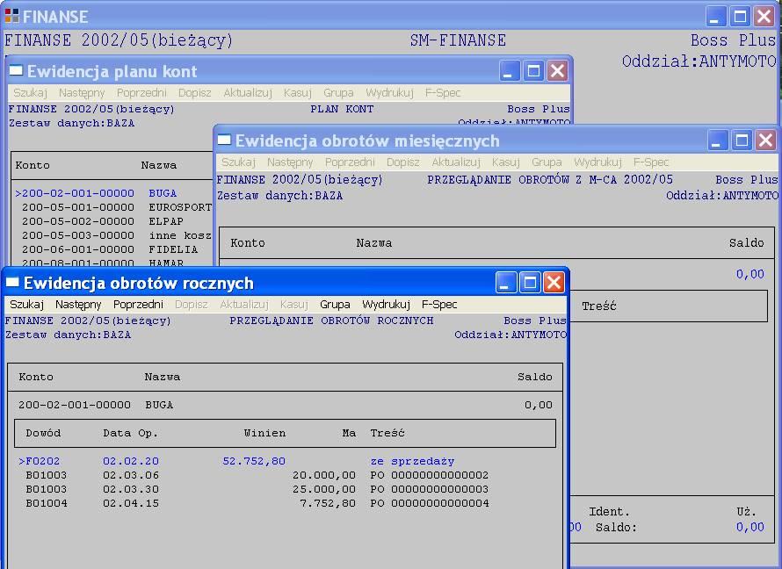Select Kasuj in obrotów miesięcznych window
The width and height of the screenshot is (782, 569).
click(506, 162)
